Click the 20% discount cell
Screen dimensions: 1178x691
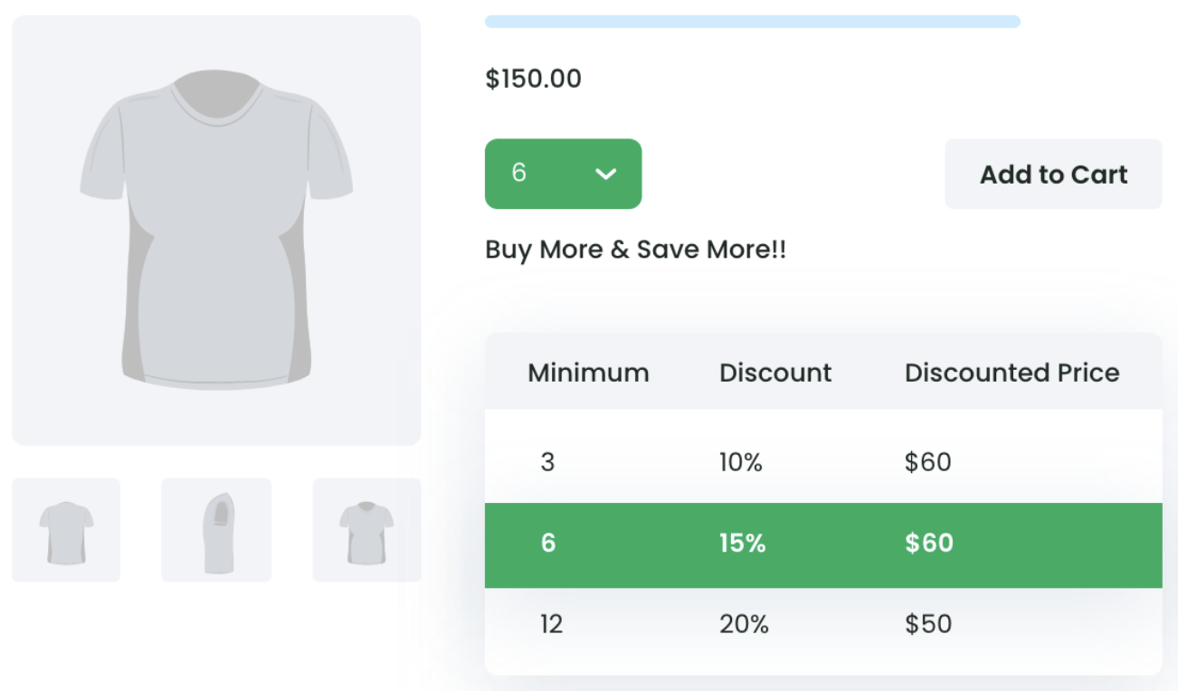(744, 623)
